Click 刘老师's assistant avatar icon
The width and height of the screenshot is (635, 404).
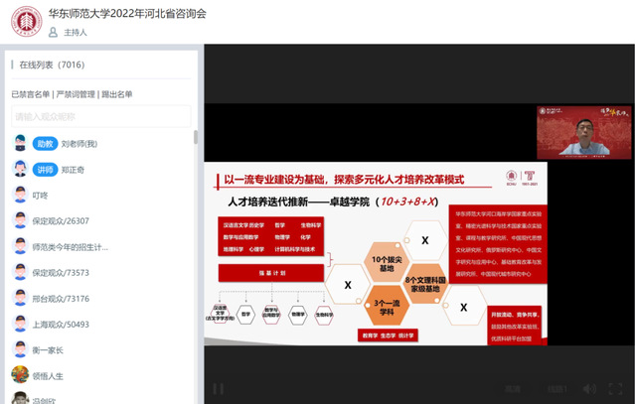[19, 143]
